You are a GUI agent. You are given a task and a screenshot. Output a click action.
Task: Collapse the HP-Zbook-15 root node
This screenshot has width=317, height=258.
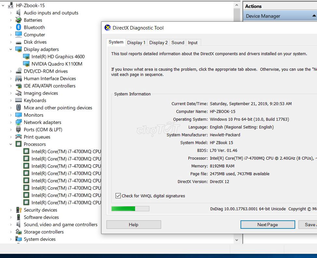[3, 6]
